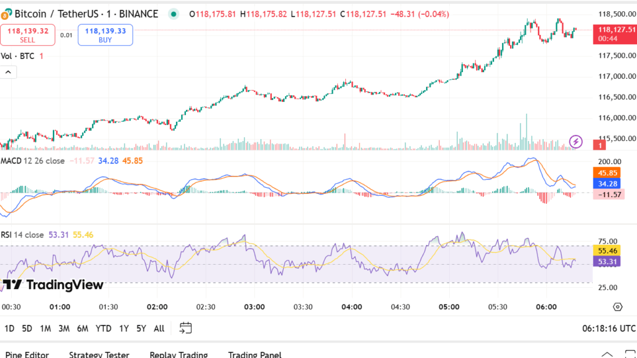Select the 6M time range
This screenshot has width=637, height=358.
[83, 328]
